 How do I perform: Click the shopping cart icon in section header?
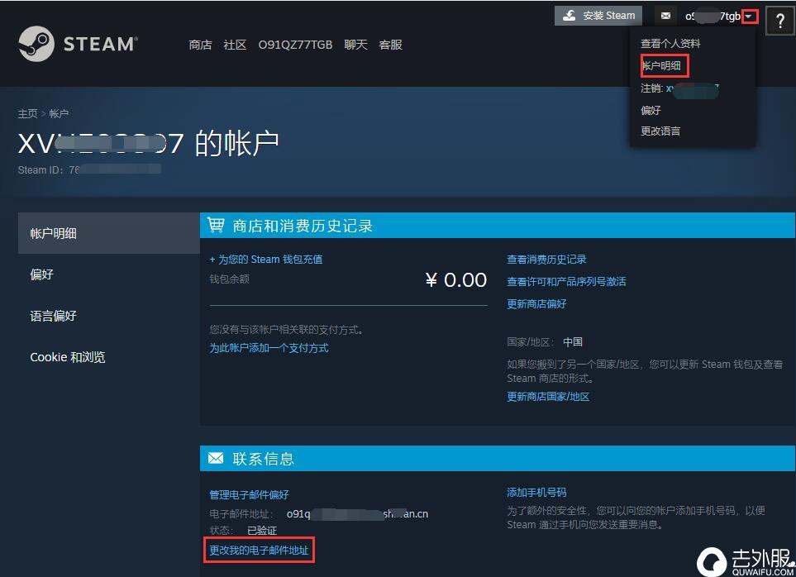216,224
